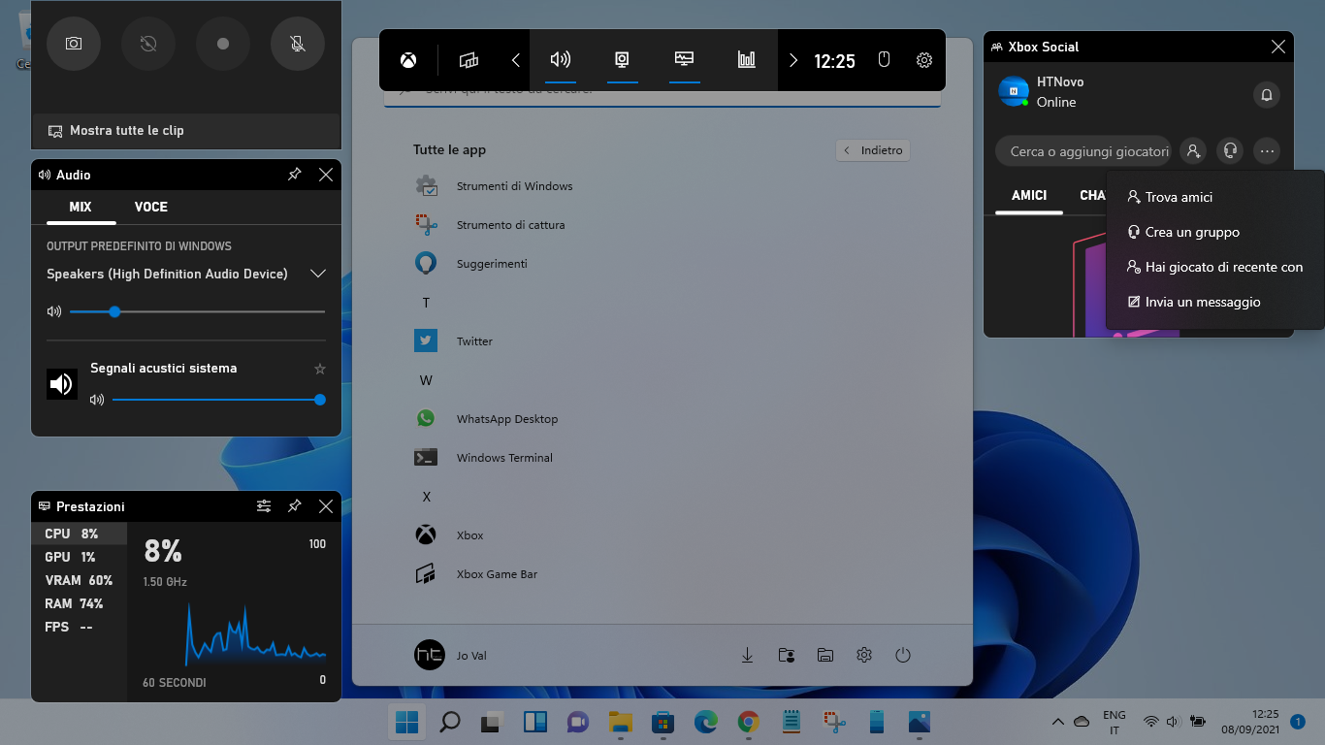Show previous Game Bar widgets with left chevron
Screen dimensions: 1325x745
tap(516, 60)
